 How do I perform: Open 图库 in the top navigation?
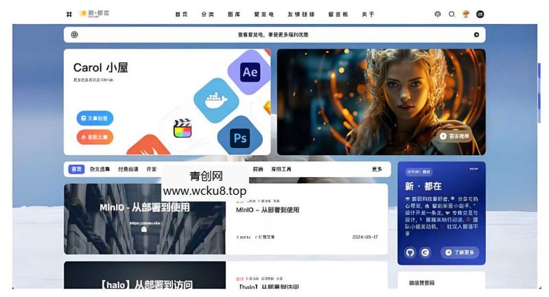click(234, 14)
